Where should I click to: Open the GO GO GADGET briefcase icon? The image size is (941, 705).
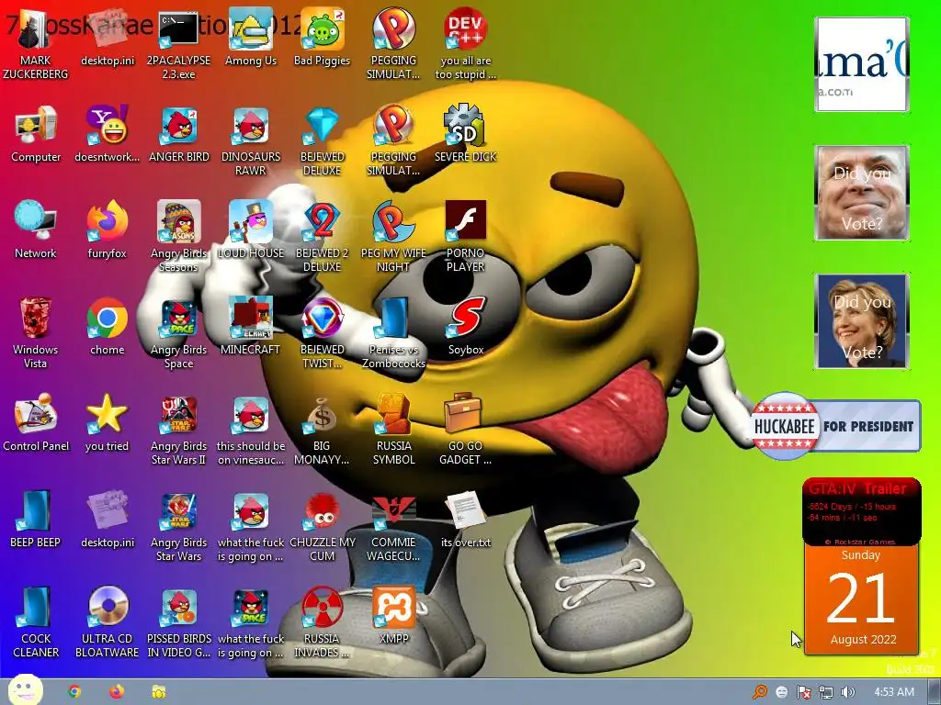tap(465, 430)
